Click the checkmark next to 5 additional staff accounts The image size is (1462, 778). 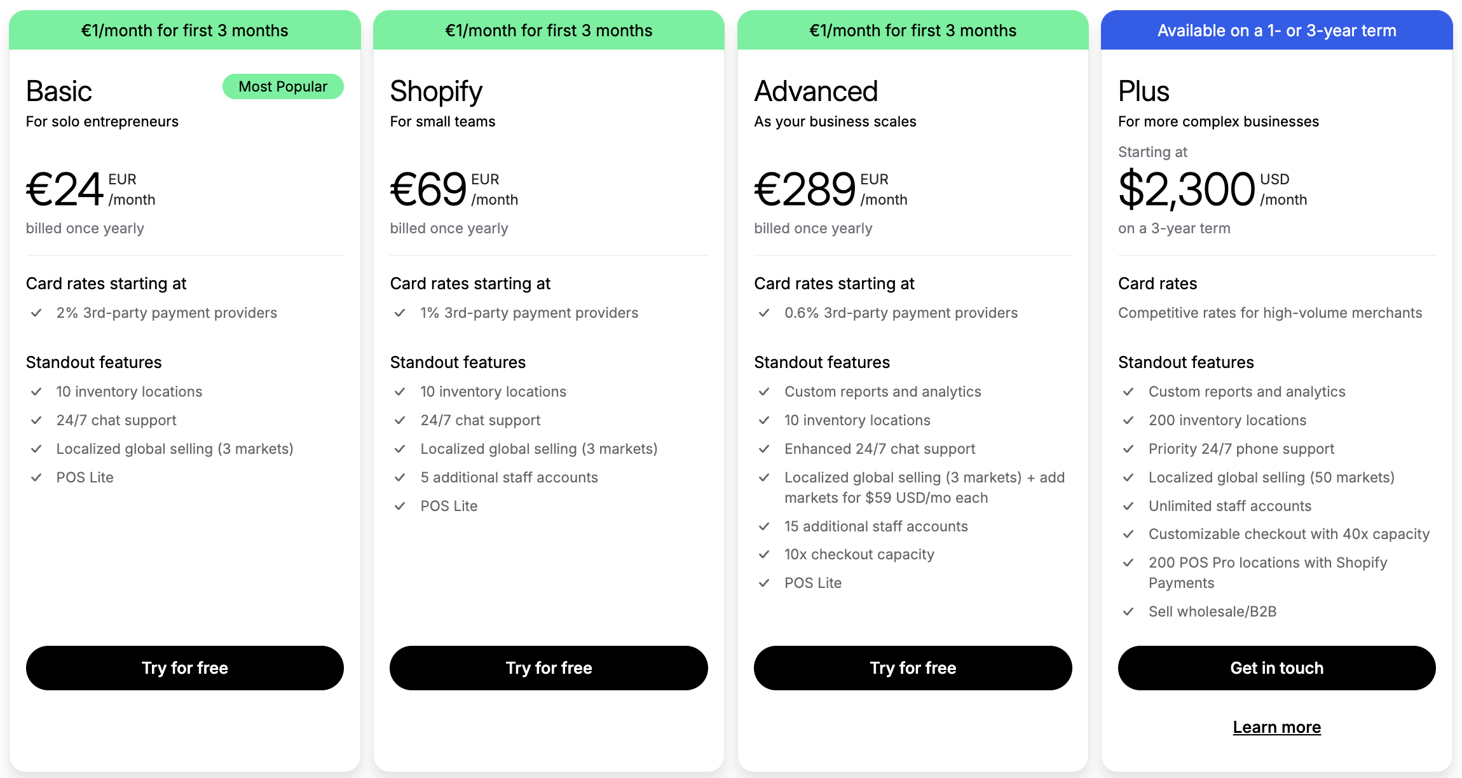point(400,477)
